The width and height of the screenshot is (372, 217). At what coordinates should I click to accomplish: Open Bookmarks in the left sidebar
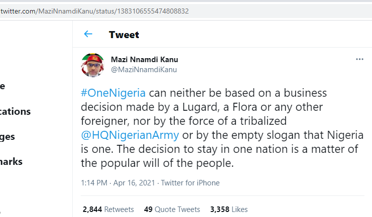coord(11,161)
